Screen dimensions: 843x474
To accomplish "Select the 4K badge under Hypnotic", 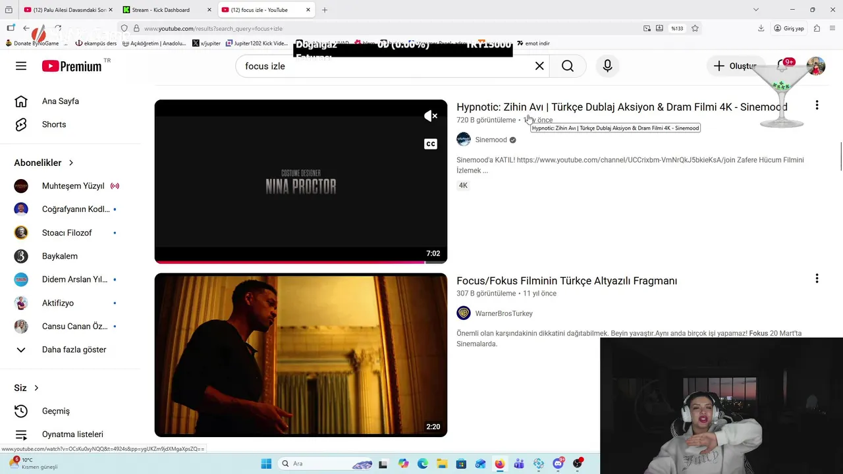I will pos(463,186).
